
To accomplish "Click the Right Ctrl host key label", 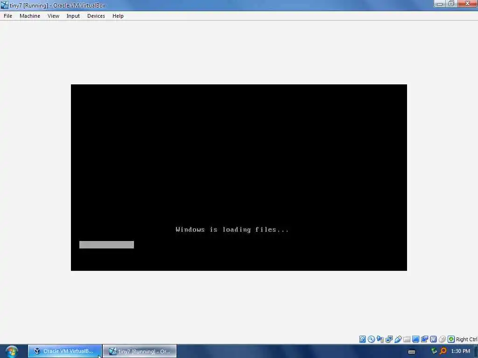I will (x=467, y=339).
